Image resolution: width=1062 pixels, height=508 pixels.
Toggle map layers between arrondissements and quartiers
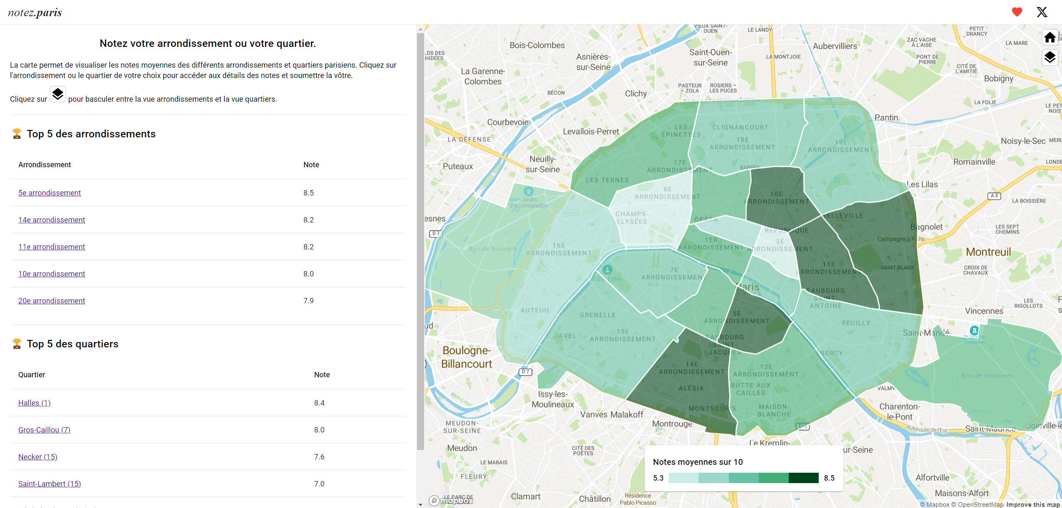click(x=1050, y=57)
